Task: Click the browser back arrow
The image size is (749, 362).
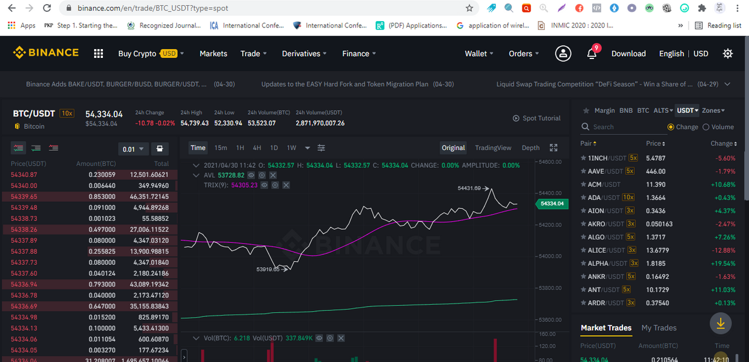Action: pos(12,8)
